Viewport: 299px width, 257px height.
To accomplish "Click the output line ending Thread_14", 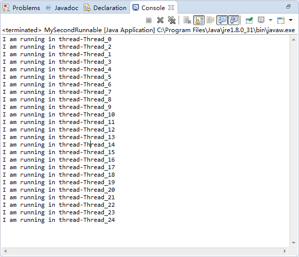I will pos(59,145).
